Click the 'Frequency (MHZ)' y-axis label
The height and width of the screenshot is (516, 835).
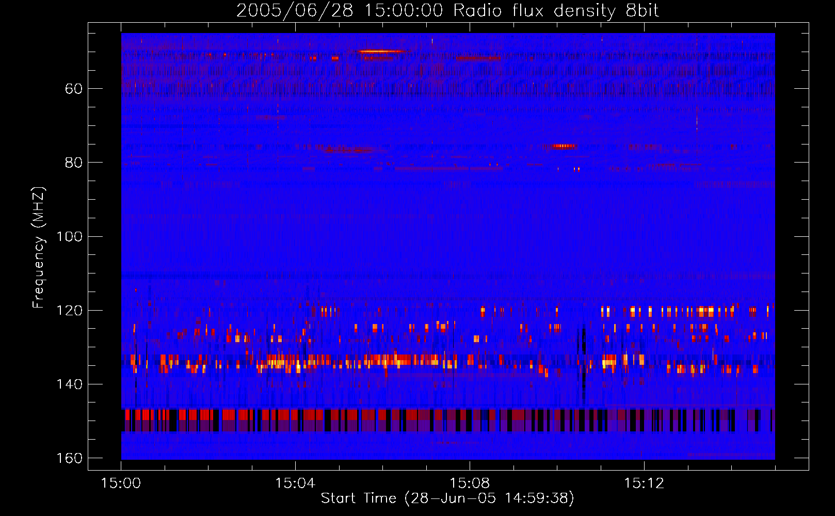point(39,247)
